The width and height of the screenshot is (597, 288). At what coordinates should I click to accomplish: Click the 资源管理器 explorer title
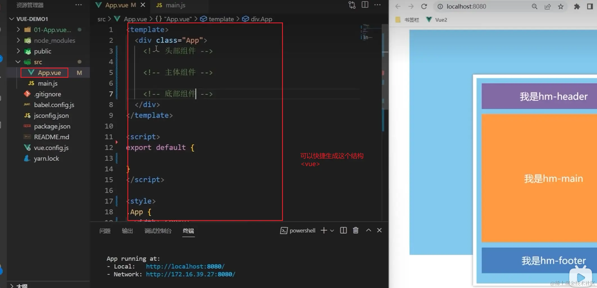point(30,5)
